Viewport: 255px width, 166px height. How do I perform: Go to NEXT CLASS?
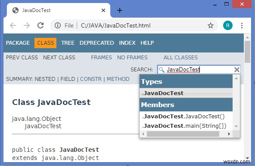[x=59, y=58]
